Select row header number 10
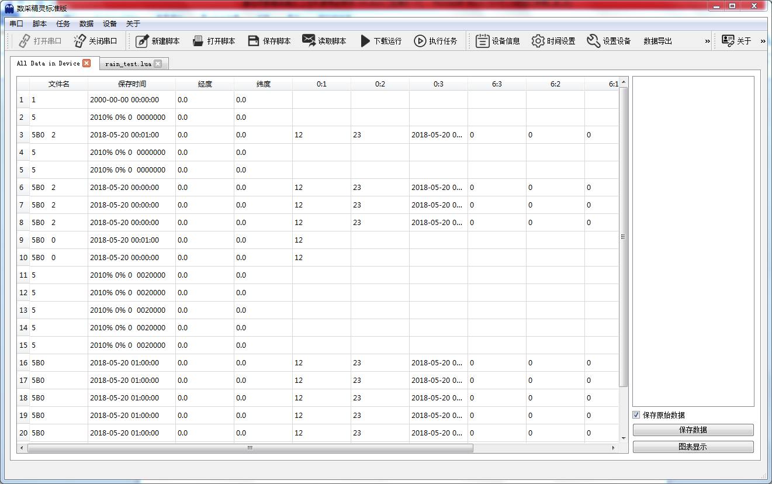 click(23, 258)
